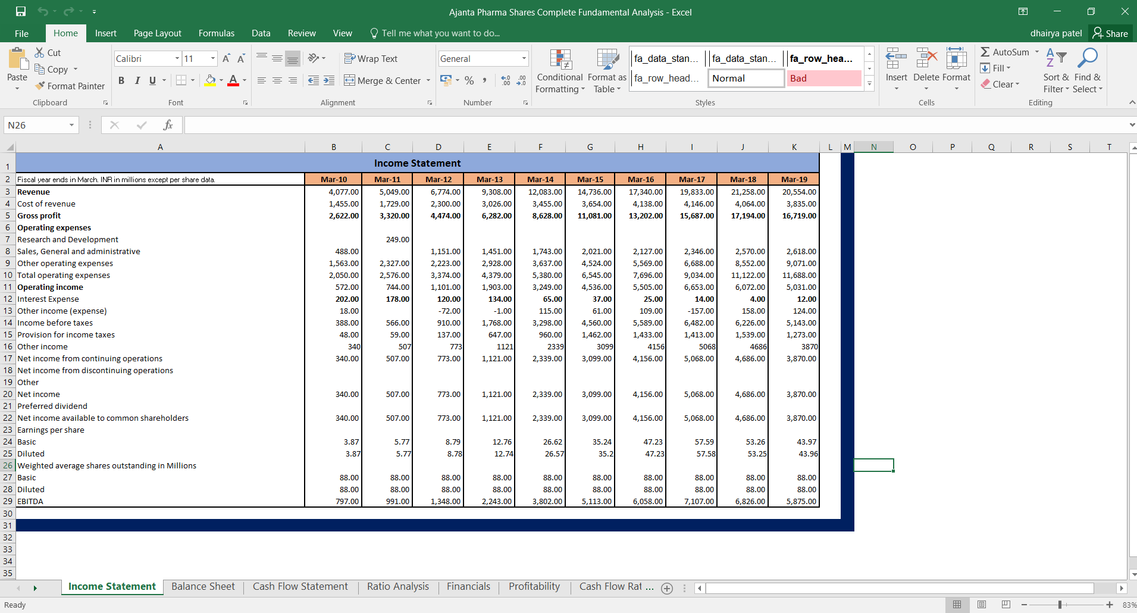Image resolution: width=1137 pixels, height=613 pixels.
Task: Apply the Normal cell style
Action: 746,78
